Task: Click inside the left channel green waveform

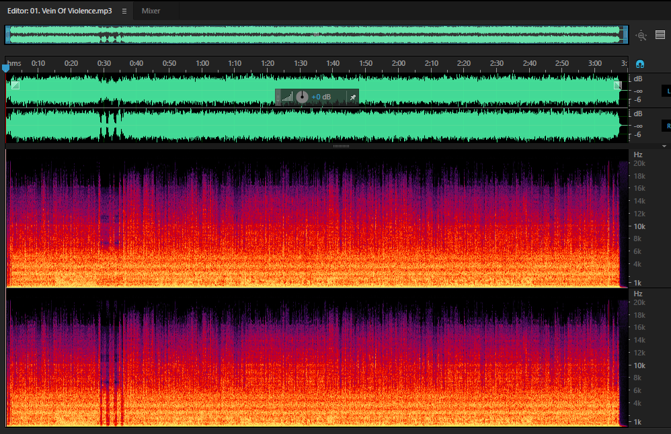Action: point(316,90)
